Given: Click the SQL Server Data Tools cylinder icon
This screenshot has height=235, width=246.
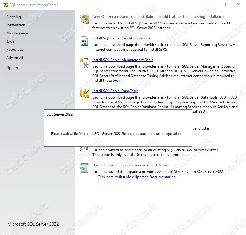Looking at the screenshot, I should point(85,93).
